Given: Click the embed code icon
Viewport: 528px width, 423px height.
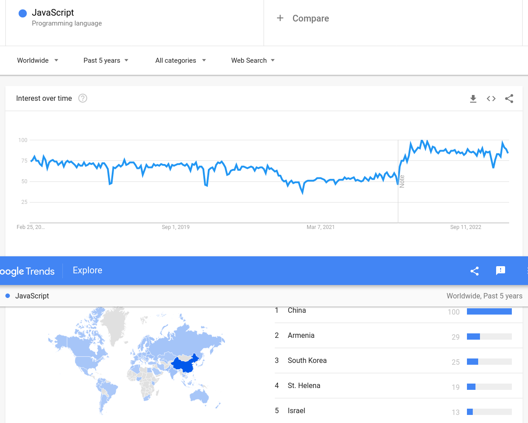Looking at the screenshot, I should point(491,99).
